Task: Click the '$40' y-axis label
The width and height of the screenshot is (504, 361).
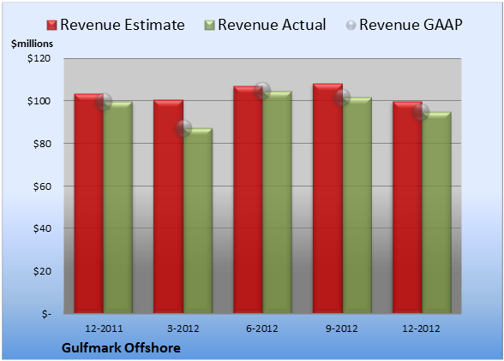Action: click(x=42, y=228)
